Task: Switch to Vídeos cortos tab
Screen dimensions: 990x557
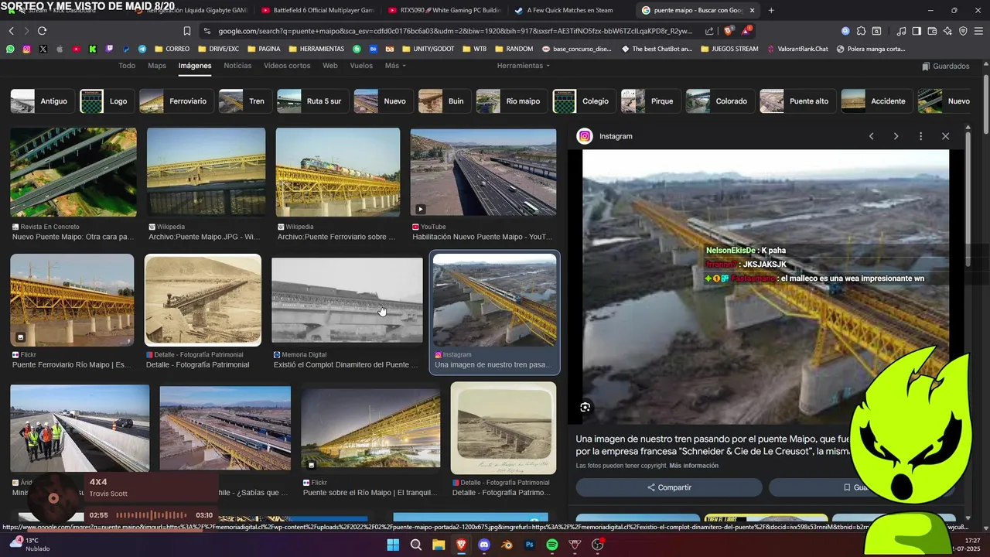Action: tap(287, 66)
